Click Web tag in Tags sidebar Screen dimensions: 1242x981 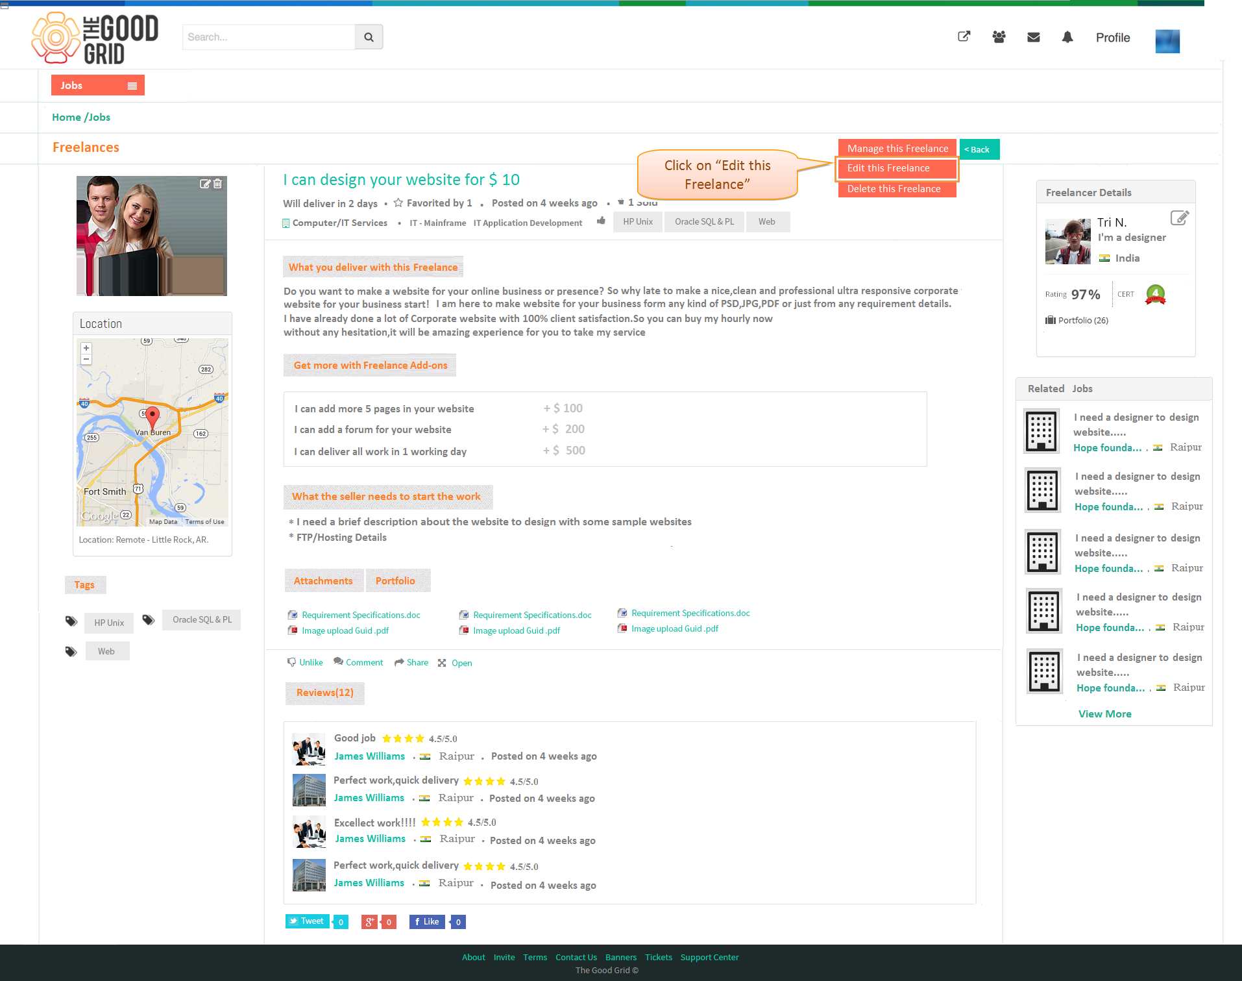coord(107,651)
